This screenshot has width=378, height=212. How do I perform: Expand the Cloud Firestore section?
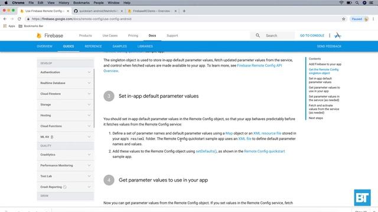point(66,94)
